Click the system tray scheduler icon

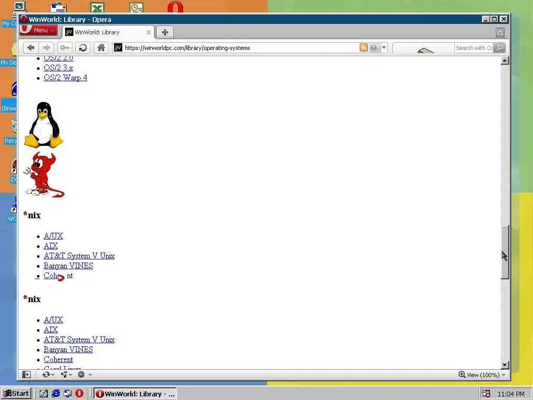[486, 393]
